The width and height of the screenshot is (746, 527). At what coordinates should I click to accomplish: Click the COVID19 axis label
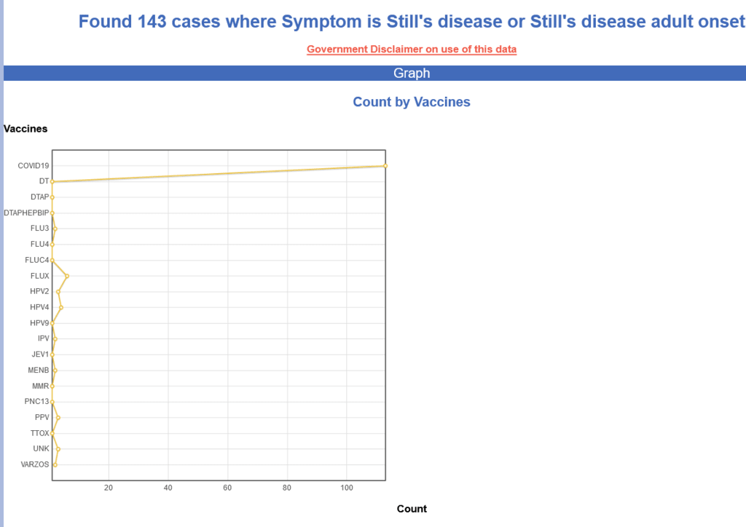pos(34,166)
